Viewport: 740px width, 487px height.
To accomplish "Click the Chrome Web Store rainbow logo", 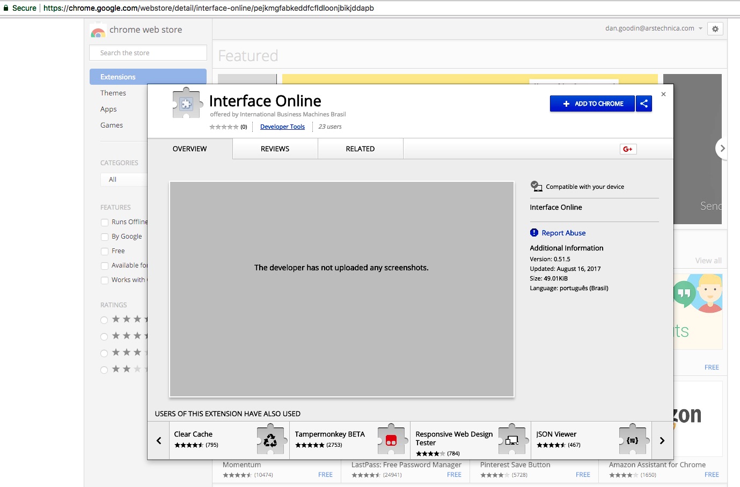I will (x=98, y=31).
